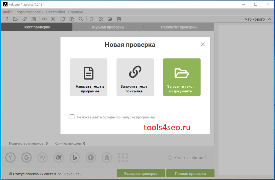Open search with the magnifier toolbar icon
275x180 pixels.
point(81,19)
